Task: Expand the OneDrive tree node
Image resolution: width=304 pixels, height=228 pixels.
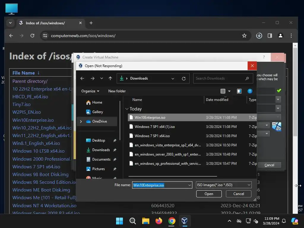Action: point(81,121)
